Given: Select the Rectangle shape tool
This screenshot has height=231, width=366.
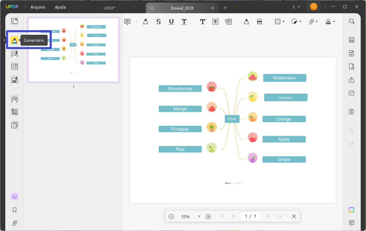Looking at the screenshot, I should [x=278, y=22].
